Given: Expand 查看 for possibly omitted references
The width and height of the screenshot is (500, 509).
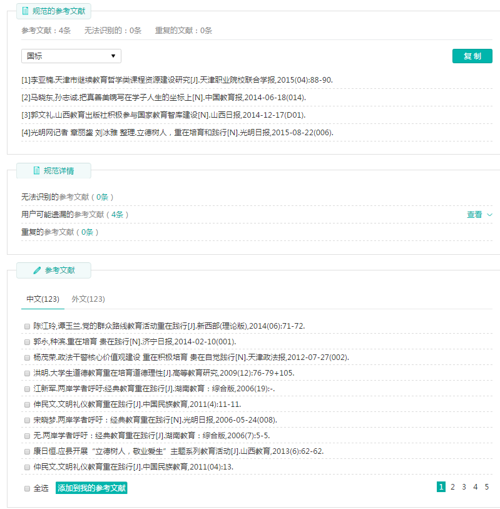Looking at the screenshot, I should [479, 214].
